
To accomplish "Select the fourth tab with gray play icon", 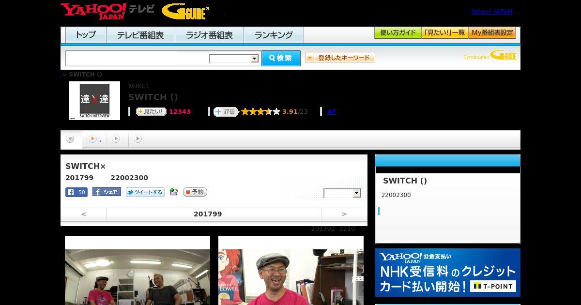I will click(x=138, y=139).
